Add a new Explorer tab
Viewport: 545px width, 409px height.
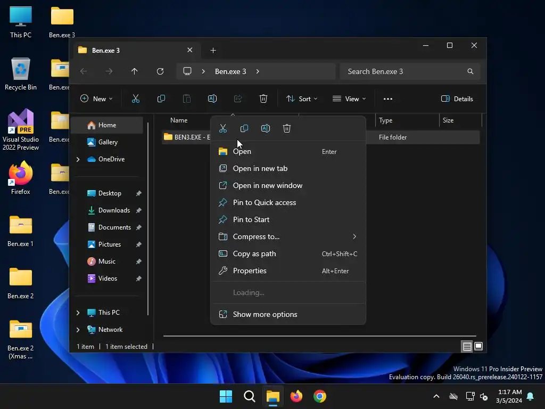coord(213,51)
